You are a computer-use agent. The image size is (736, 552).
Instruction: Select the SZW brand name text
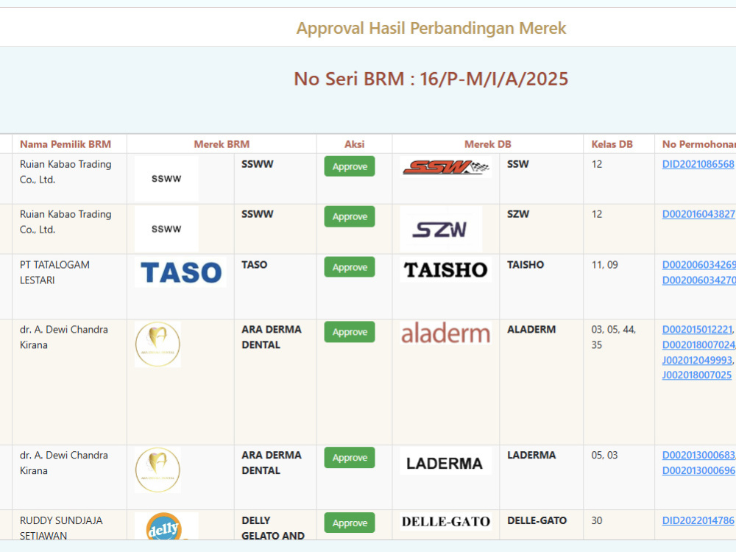pyautogui.click(x=518, y=214)
